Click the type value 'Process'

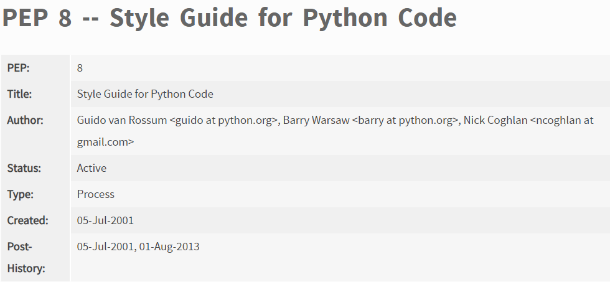[96, 194]
